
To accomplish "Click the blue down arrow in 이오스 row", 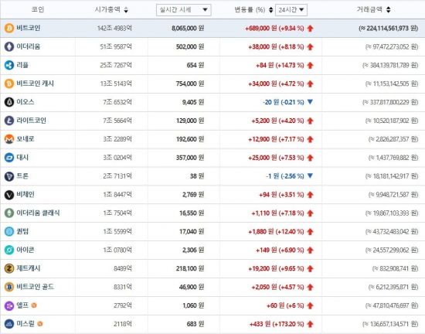I will pos(310,102).
